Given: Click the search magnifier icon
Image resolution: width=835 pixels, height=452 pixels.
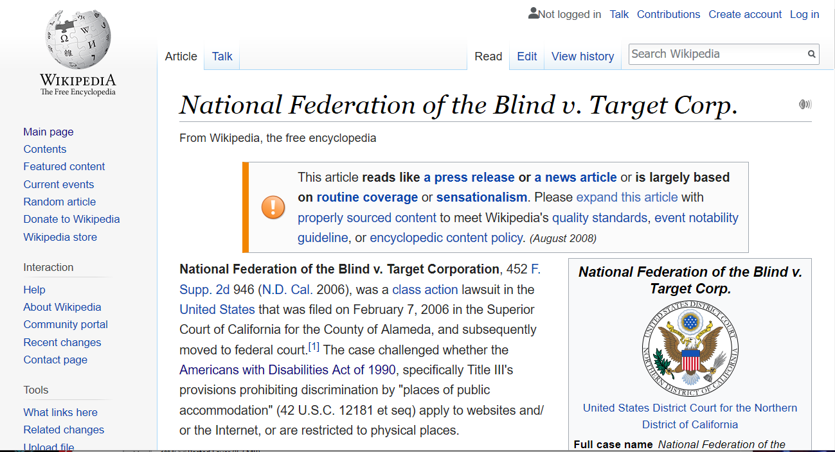Looking at the screenshot, I should click(x=812, y=54).
